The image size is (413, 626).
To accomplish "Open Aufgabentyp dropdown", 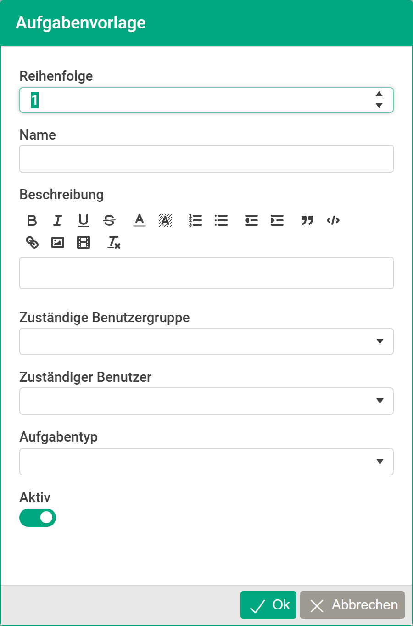I will pyautogui.click(x=206, y=462).
